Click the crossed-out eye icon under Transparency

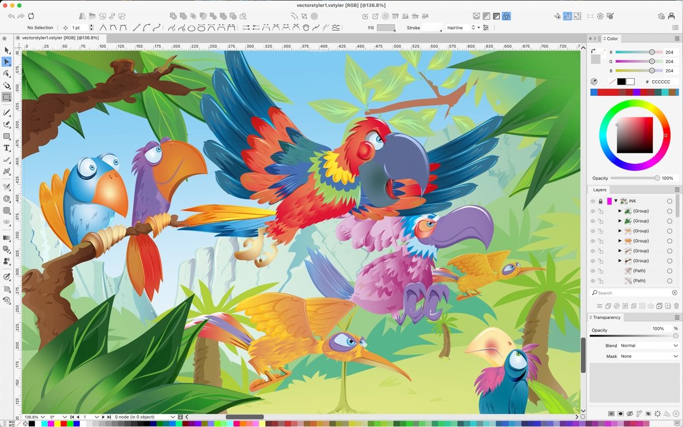(x=629, y=413)
